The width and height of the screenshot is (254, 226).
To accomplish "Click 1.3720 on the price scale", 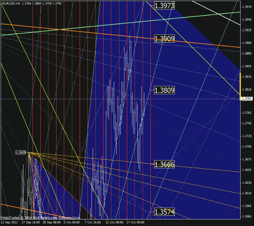I will click(247, 136).
